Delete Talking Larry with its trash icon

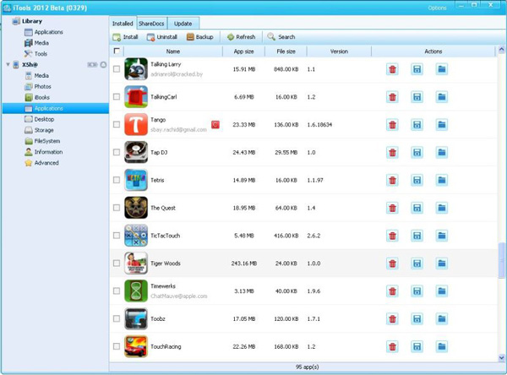(x=392, y=69)
